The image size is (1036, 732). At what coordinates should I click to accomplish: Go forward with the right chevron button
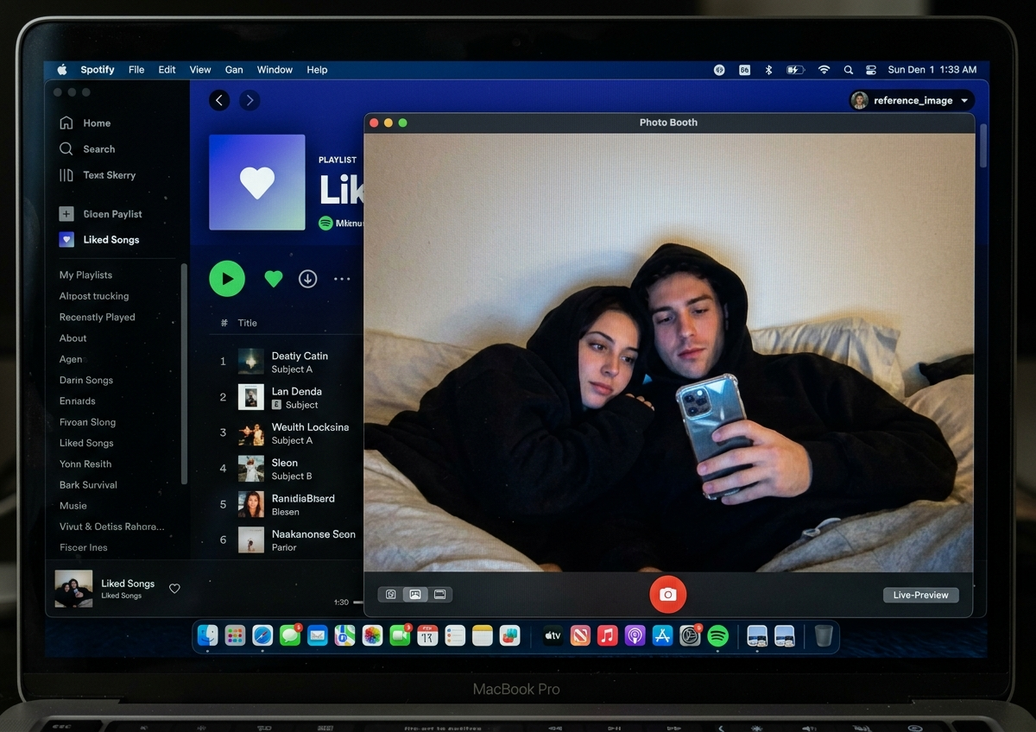[x=250, y=100]
